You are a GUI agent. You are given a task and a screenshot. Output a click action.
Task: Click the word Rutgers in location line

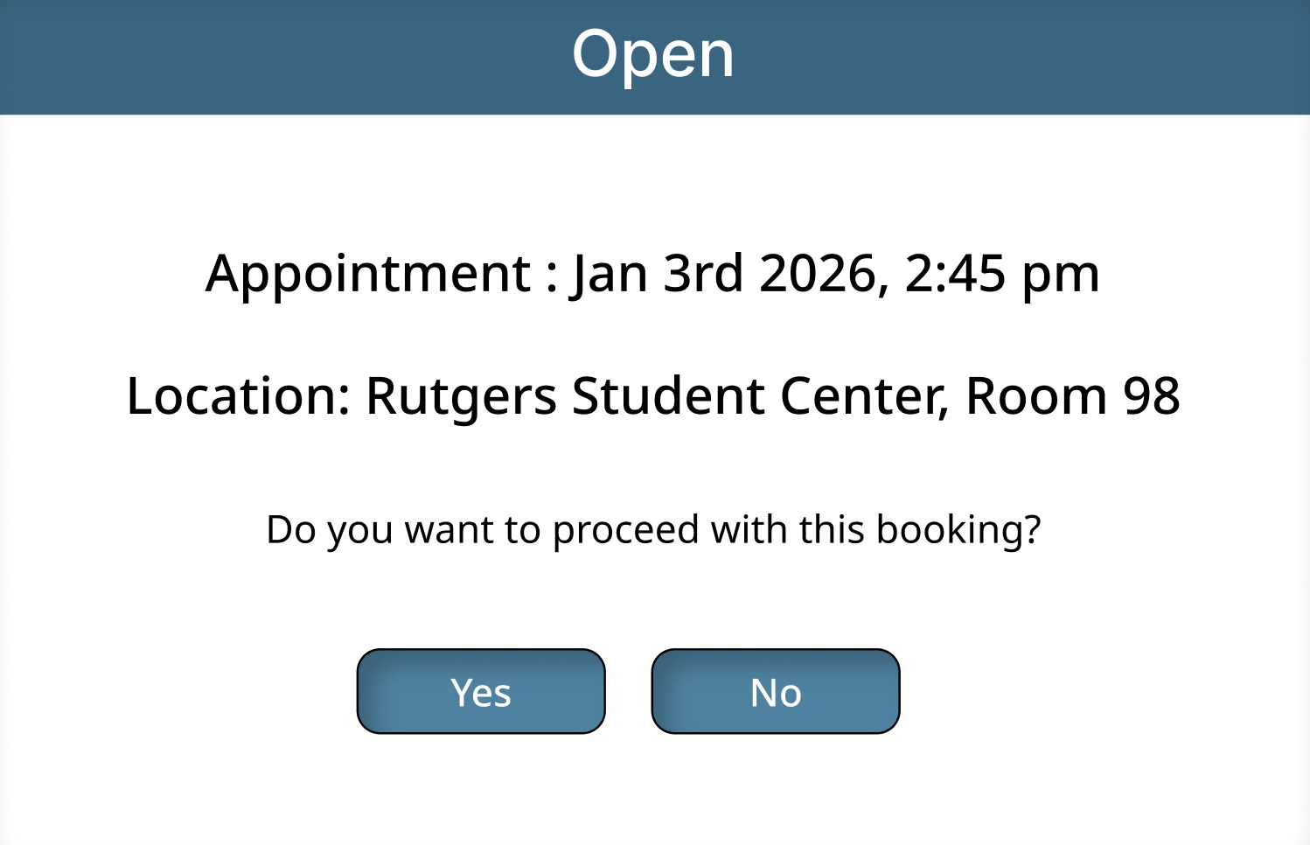(461, 396)
